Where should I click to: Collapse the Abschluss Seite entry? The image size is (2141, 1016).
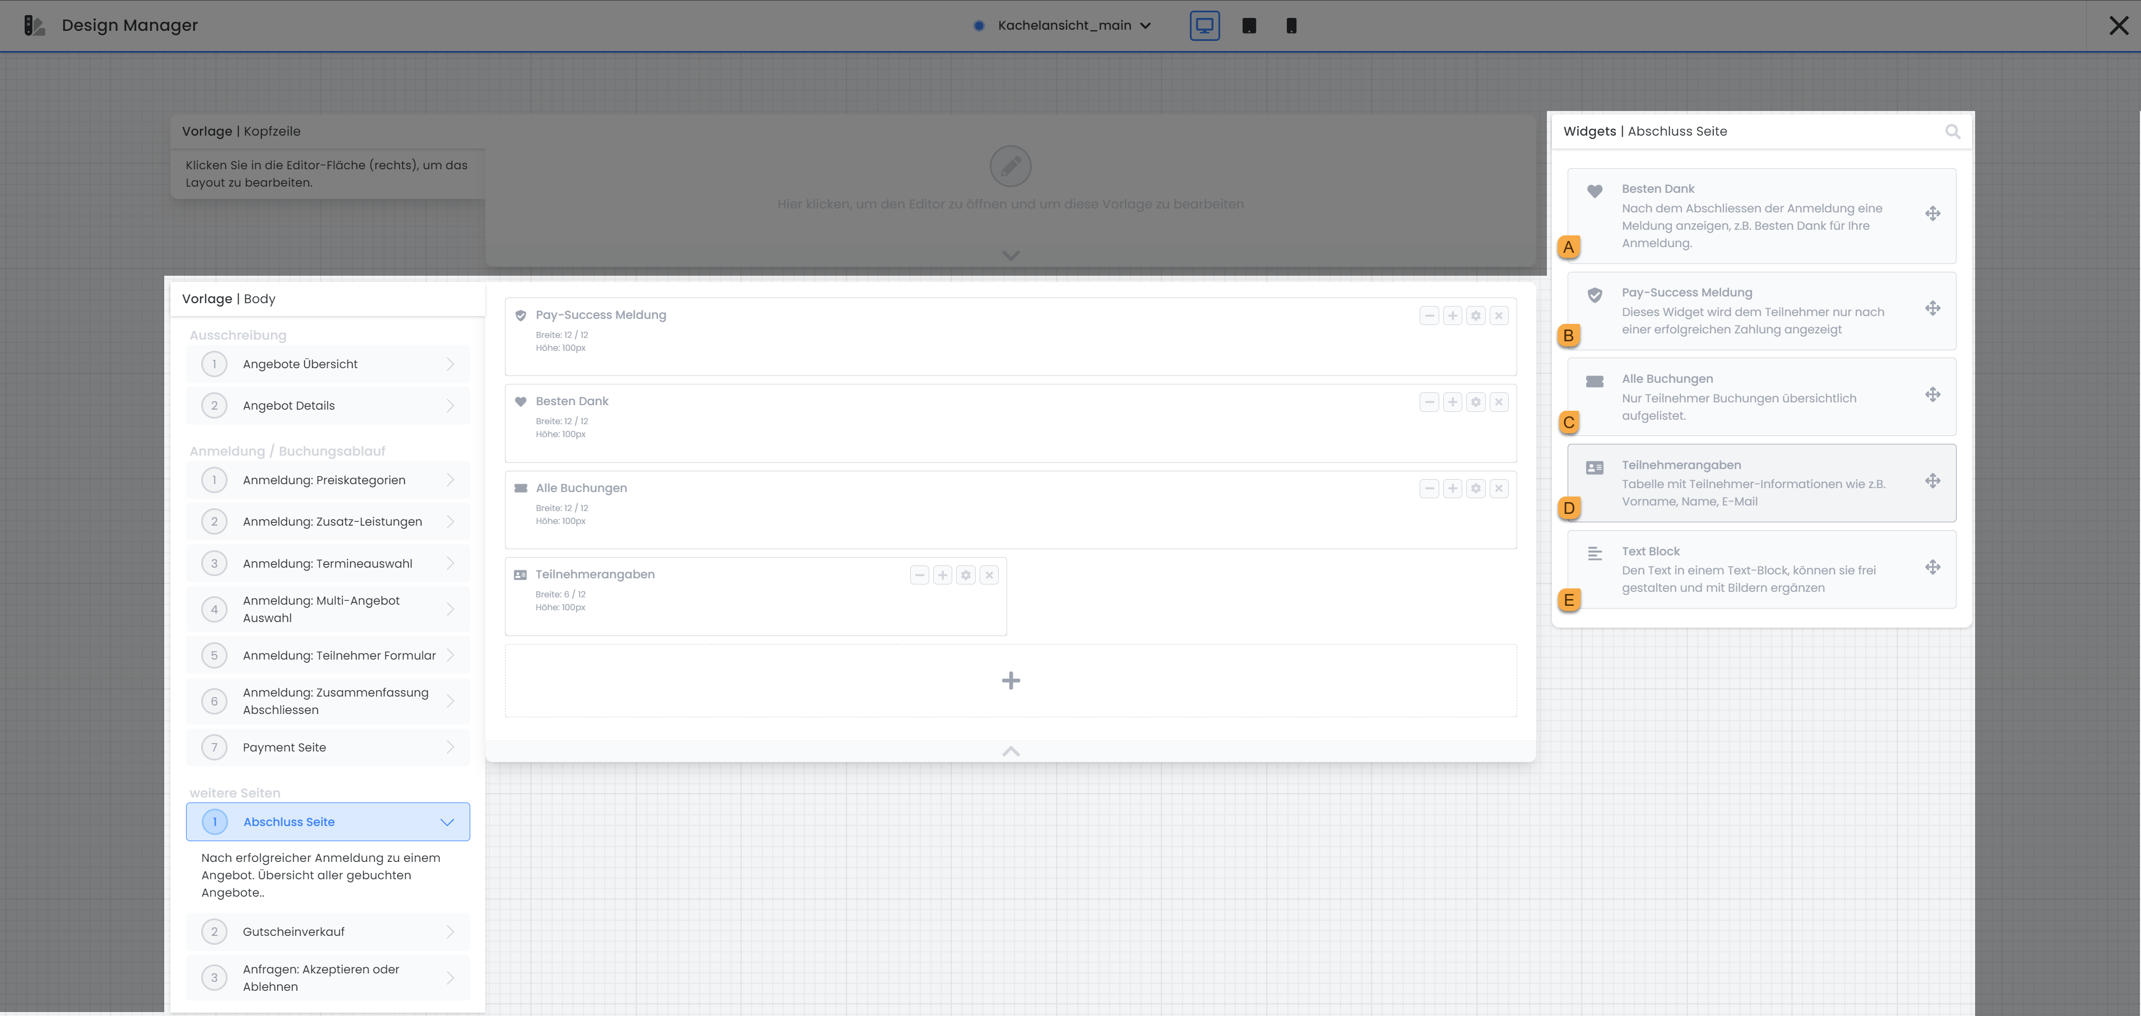click(x=447, y=822)
